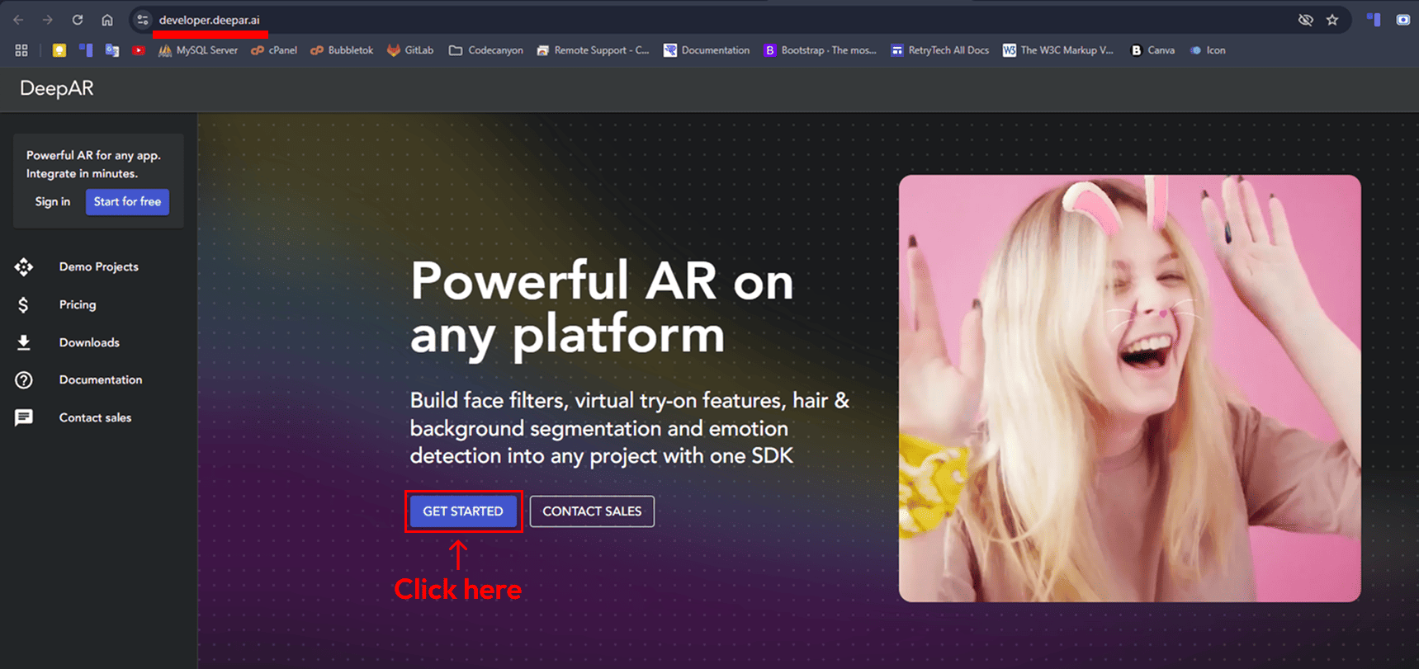Open the Codecanyon bookmarks folder
This screenshot has height=669, width=1419.
[486, 50]
